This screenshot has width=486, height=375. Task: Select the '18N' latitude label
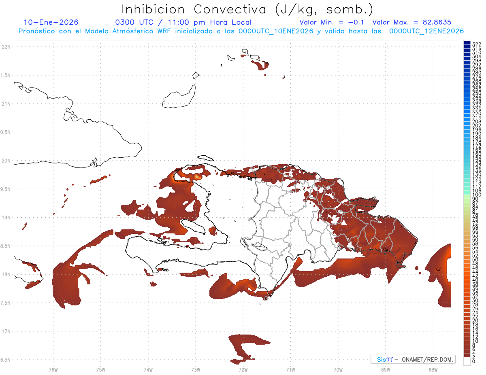pyautogui.click(x=6, y=274)
